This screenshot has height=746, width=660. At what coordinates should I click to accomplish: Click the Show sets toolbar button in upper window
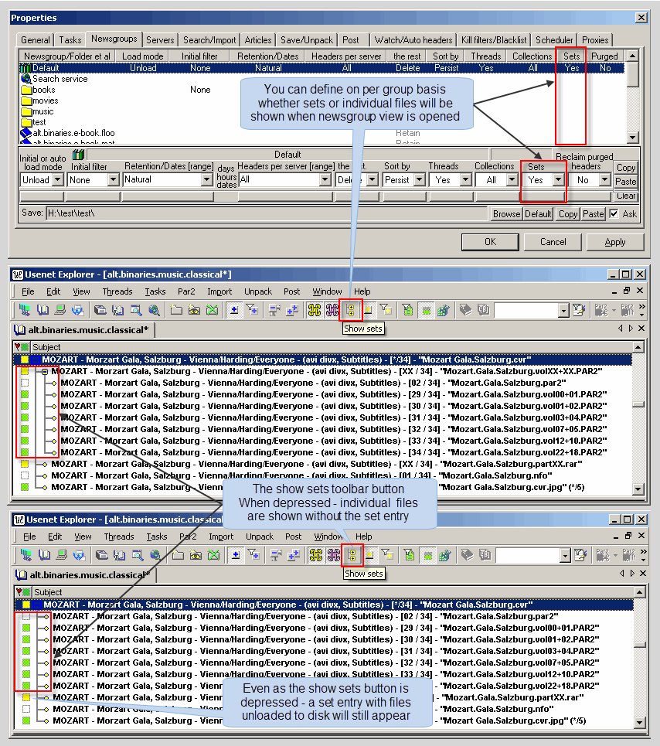(352, 310)
